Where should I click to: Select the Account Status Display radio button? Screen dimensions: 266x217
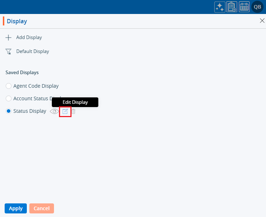pos(9,98)
